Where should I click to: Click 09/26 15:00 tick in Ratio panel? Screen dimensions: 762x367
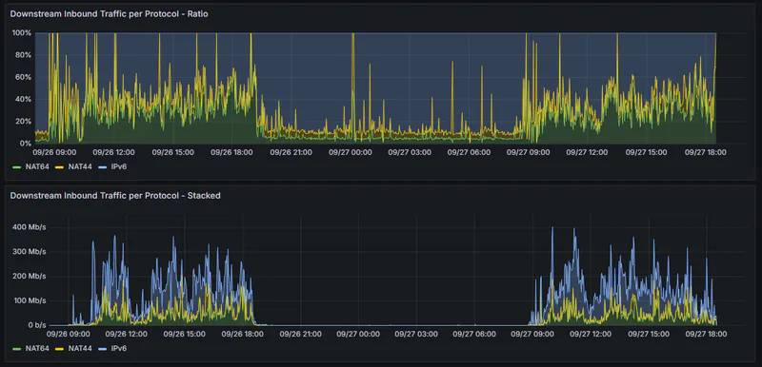(173, 152)
